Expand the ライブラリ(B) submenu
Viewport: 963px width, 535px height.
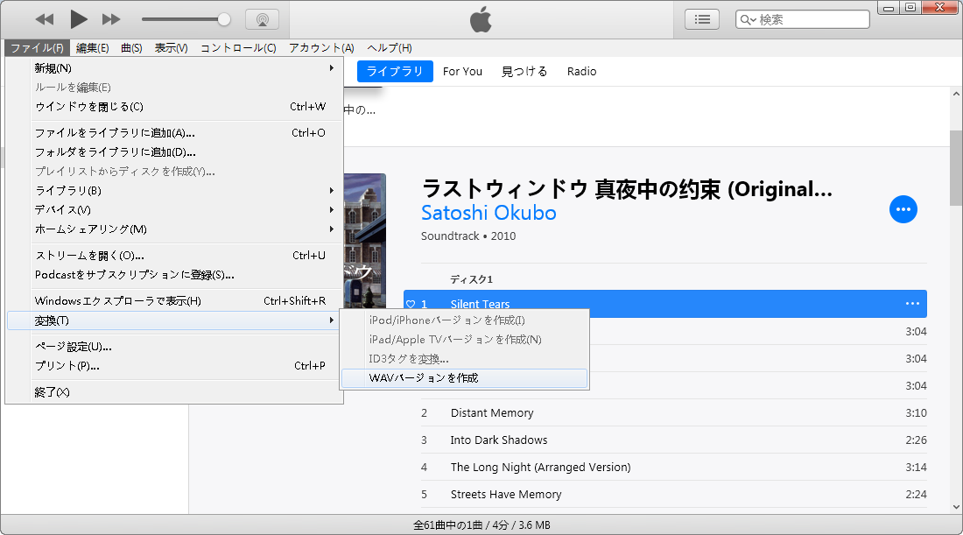(x=174, y=190)
